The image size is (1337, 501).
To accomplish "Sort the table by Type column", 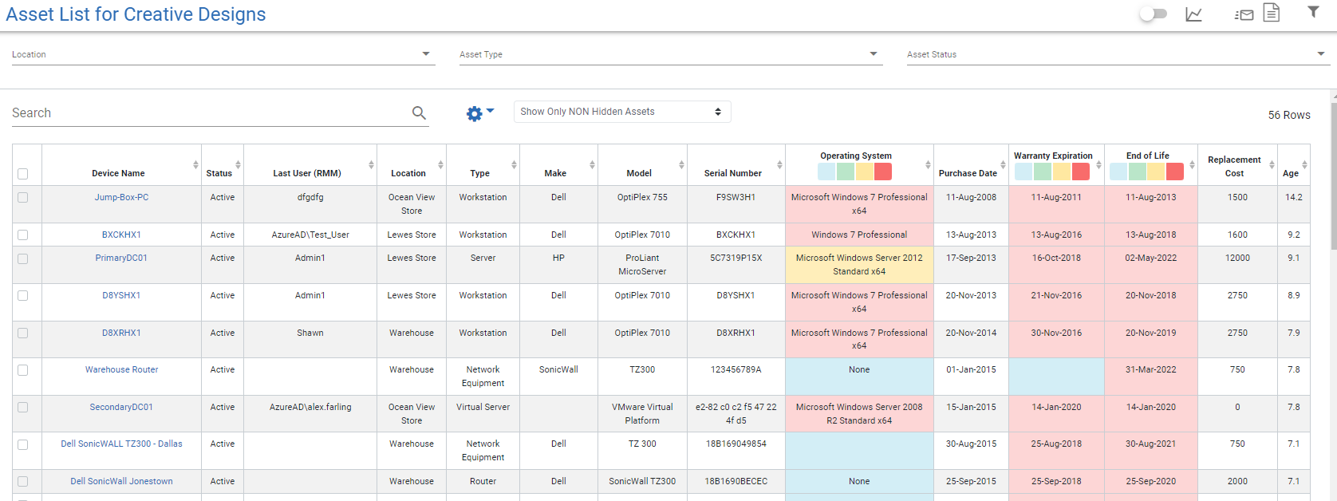I will pos(514,165).
